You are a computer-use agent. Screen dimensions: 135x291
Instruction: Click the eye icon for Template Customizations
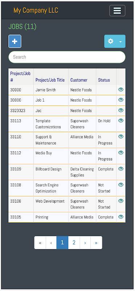coord(121,121)
